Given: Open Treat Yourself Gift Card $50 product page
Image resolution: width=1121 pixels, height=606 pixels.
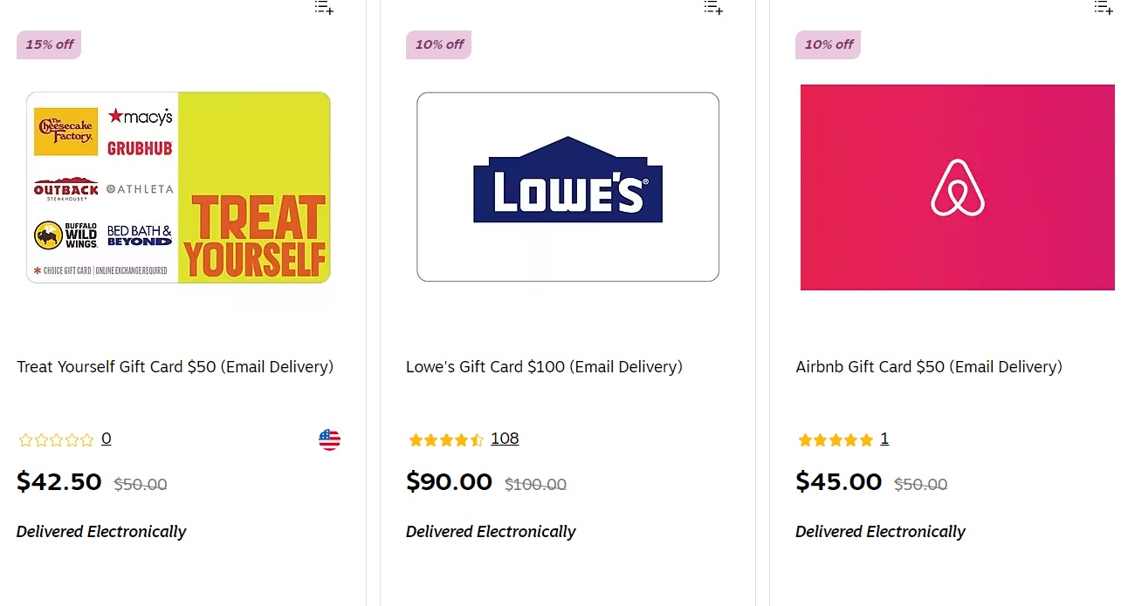Looking at the screenshot, I should (175, 367).
